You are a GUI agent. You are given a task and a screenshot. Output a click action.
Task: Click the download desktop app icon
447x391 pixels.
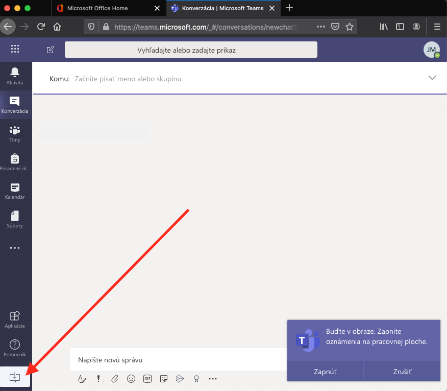tap(15, 378)
